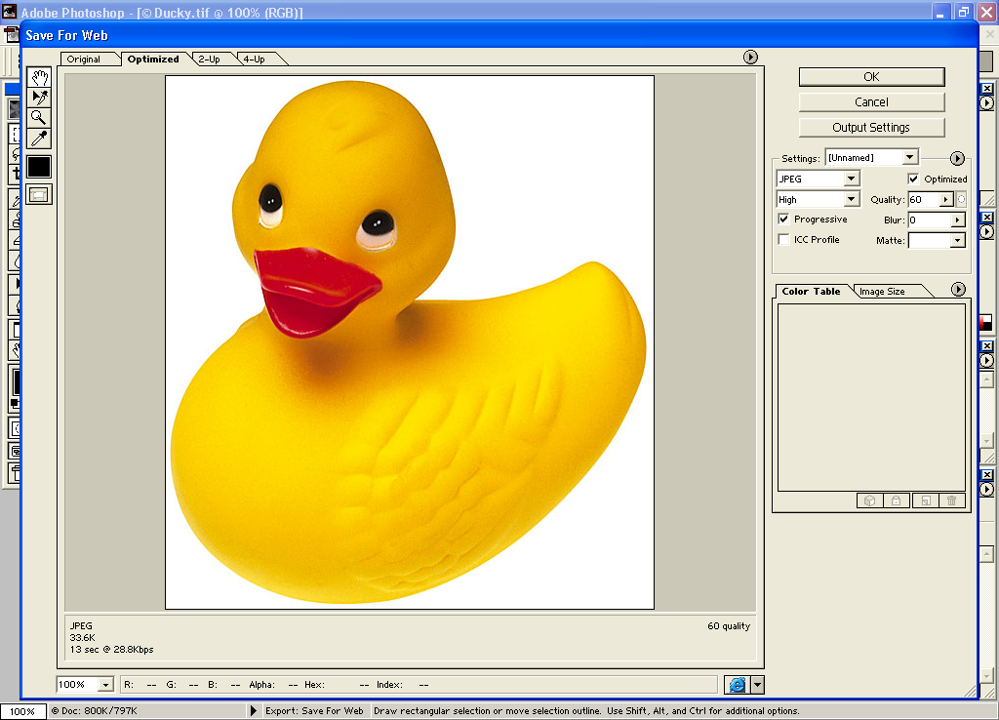This screenshot has height=720, width=999.
Task: Switch to the Original tab
Action: [x=84, y=60]
